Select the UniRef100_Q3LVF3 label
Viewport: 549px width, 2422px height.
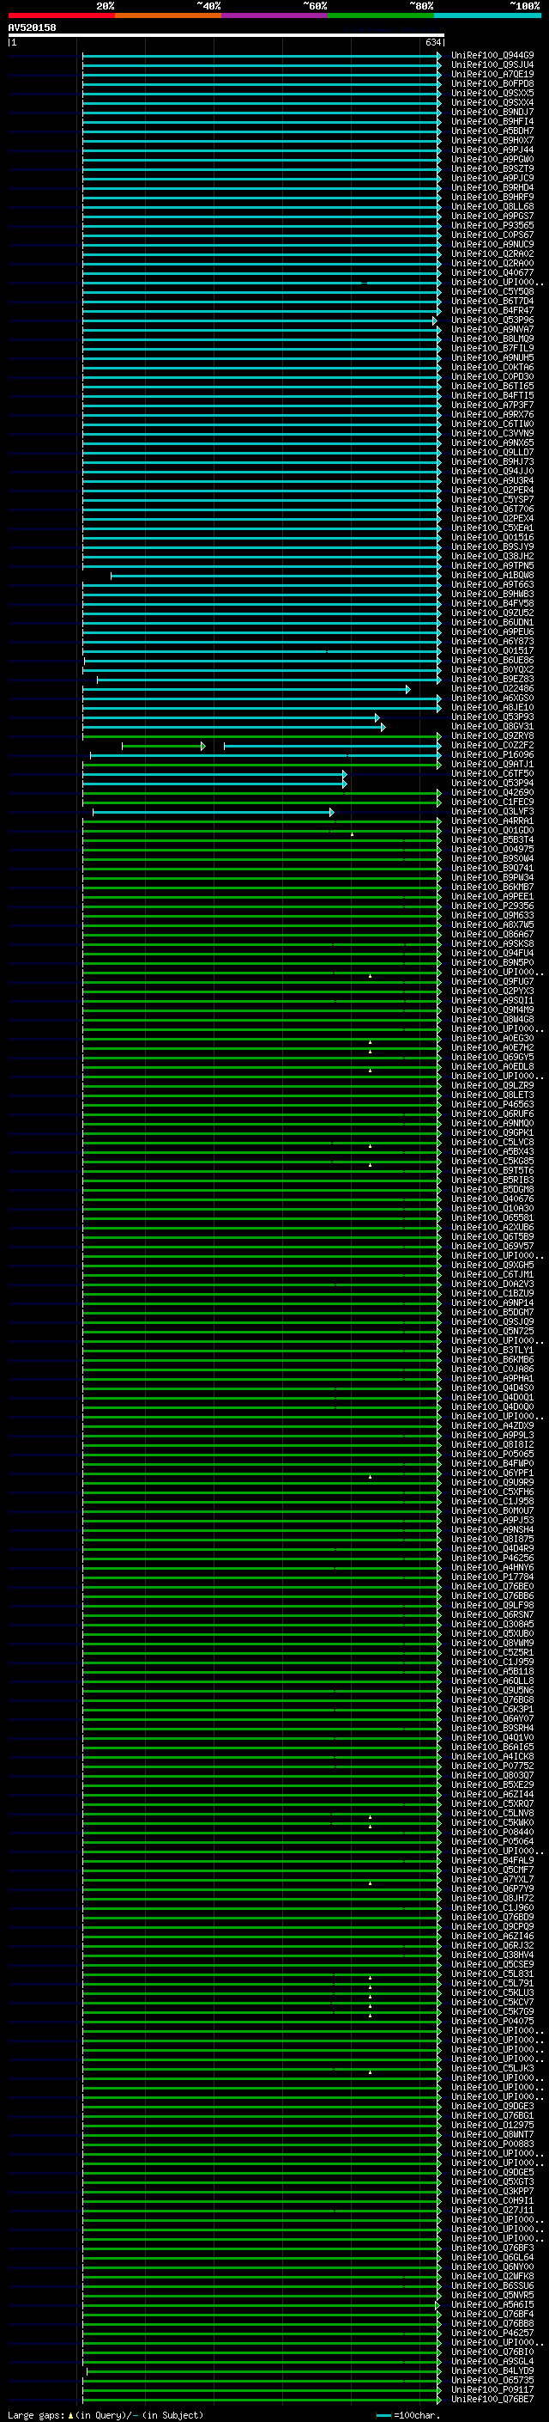[x=492, y=811]
